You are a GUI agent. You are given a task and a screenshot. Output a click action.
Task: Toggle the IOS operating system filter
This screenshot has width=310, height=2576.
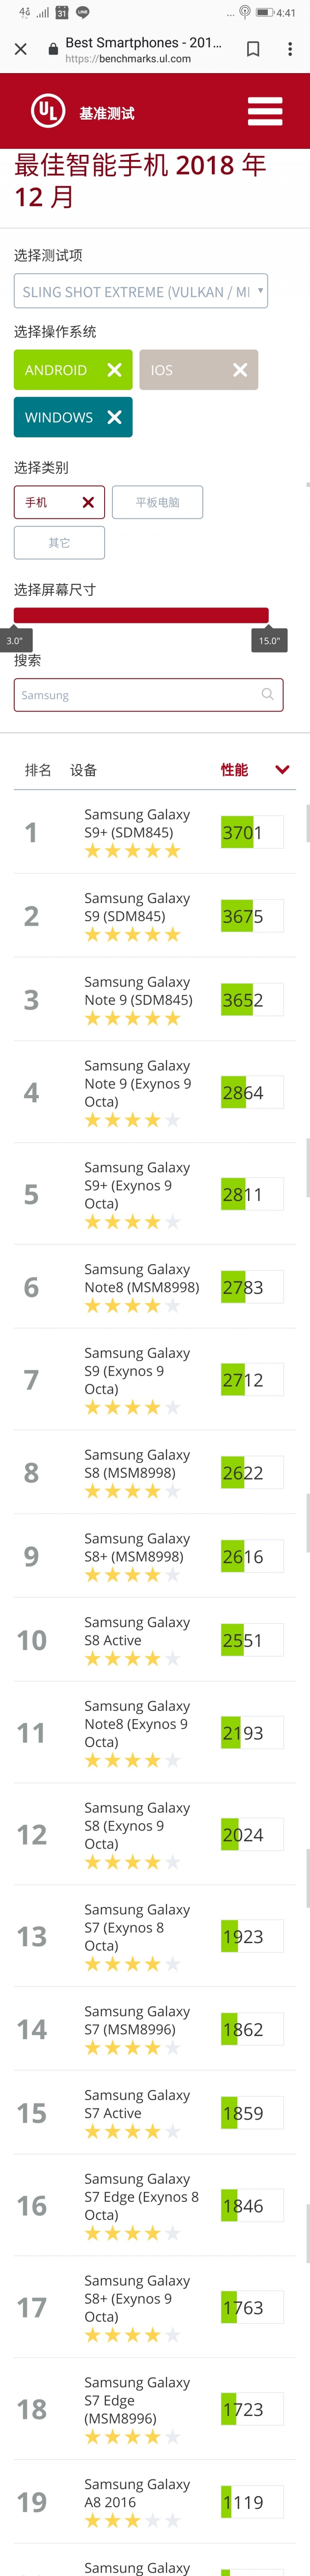tap(199, 370)
